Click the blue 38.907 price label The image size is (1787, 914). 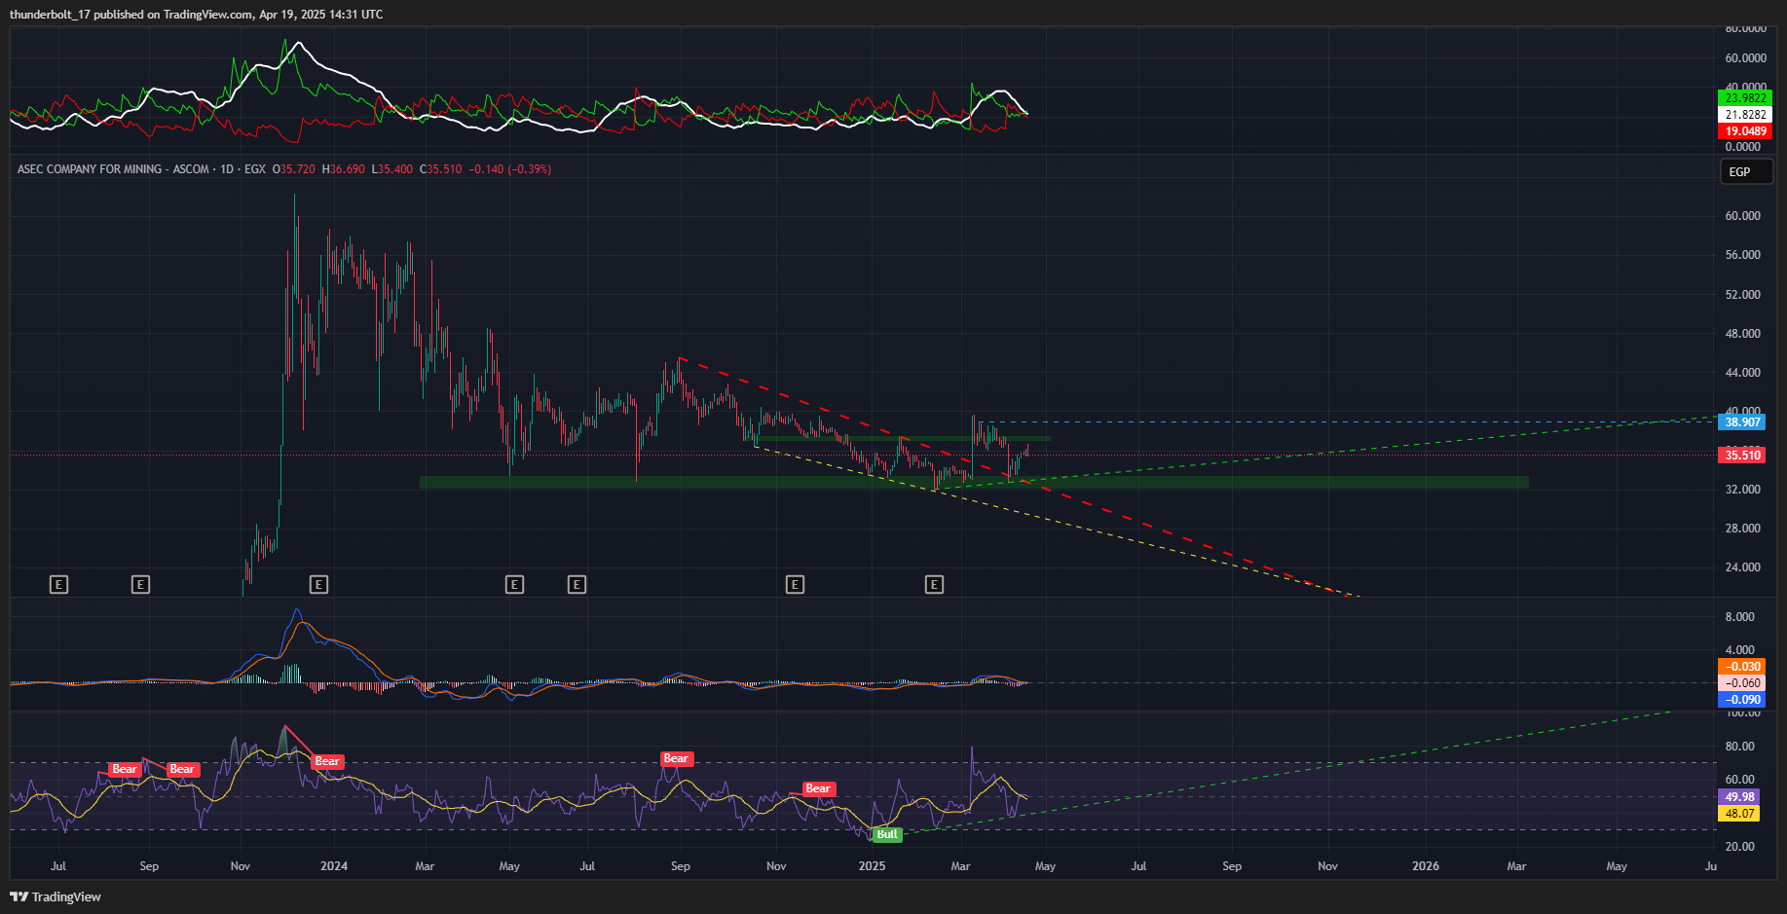pyautogui.click(x=1742, y=421)
